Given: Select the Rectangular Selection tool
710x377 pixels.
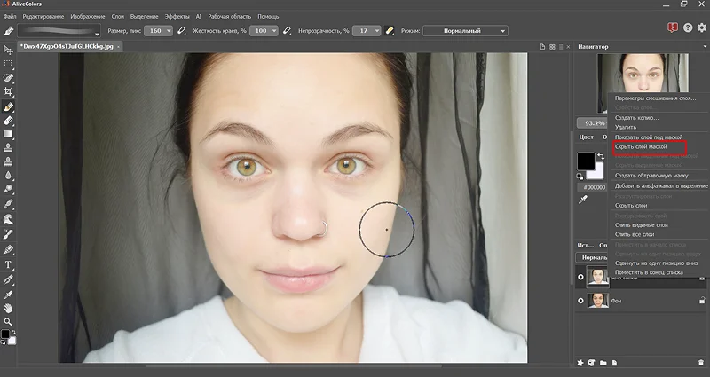Looking at the screenshot, I should [x=8, y=64].
